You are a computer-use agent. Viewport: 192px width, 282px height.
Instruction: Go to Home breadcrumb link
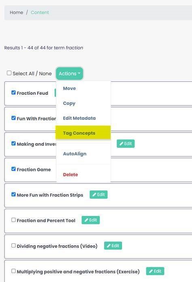point(16,13)
